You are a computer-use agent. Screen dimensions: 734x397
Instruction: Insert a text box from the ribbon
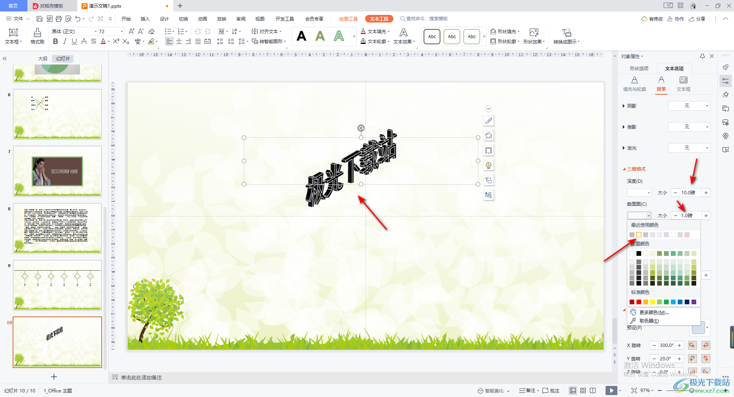click(x=13, y=36)
